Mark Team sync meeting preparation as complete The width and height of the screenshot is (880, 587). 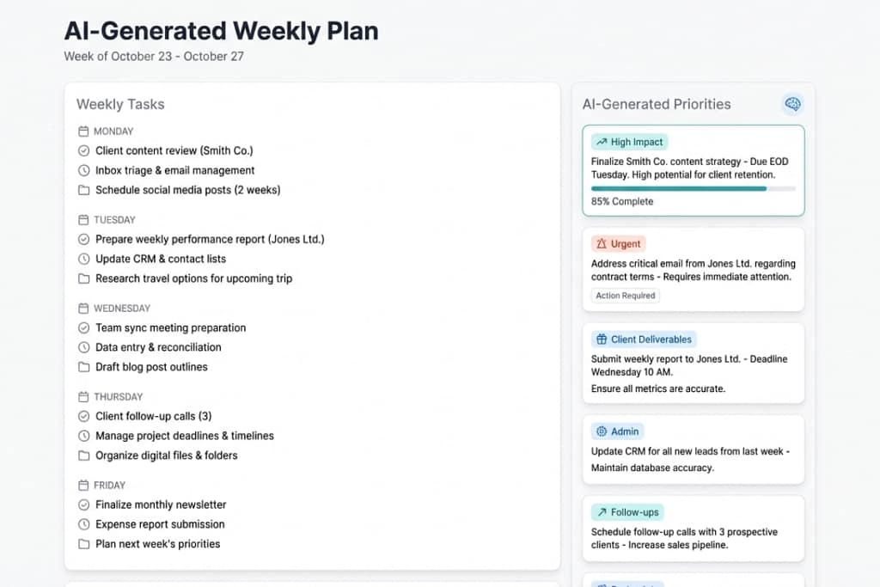(x=83, y=327)
